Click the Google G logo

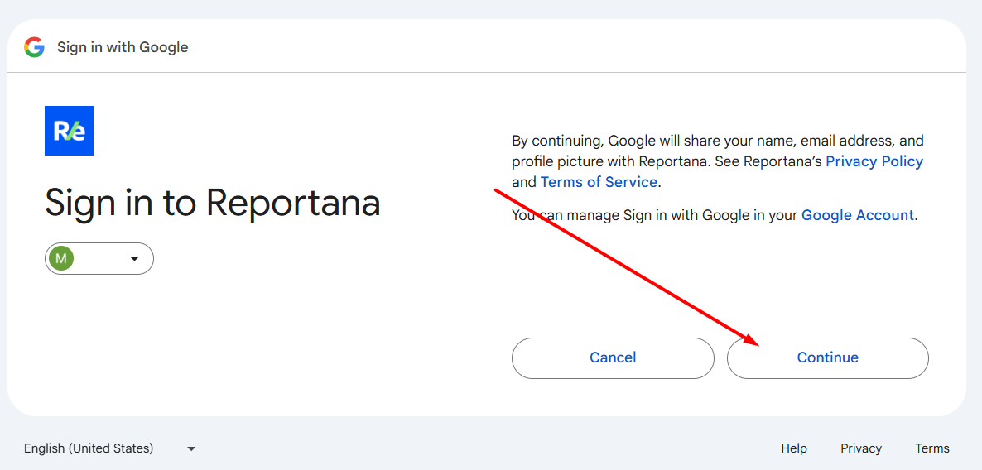[34, 47]
